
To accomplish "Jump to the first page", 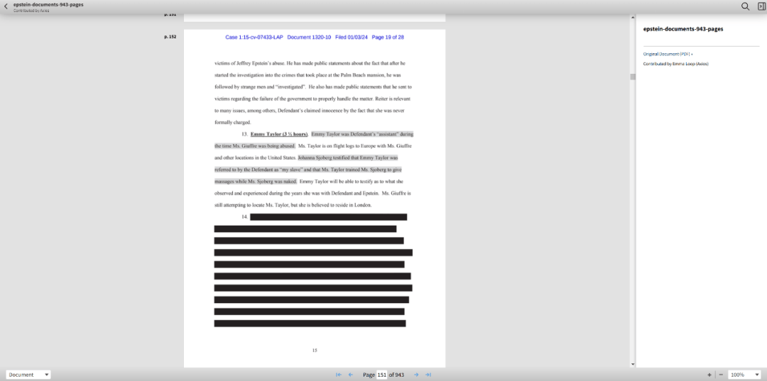I will point(339,375).
